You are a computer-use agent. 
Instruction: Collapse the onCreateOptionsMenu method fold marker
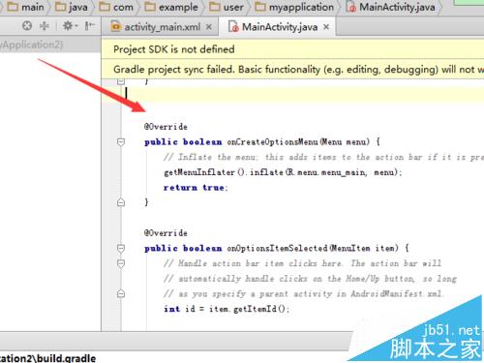click(121, 141)
